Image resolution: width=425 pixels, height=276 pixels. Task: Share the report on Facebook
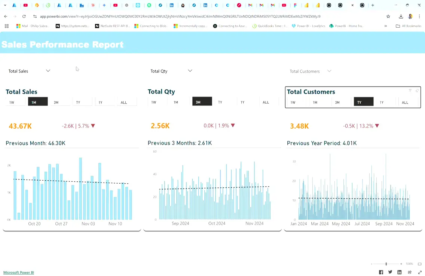click(381, 272)
